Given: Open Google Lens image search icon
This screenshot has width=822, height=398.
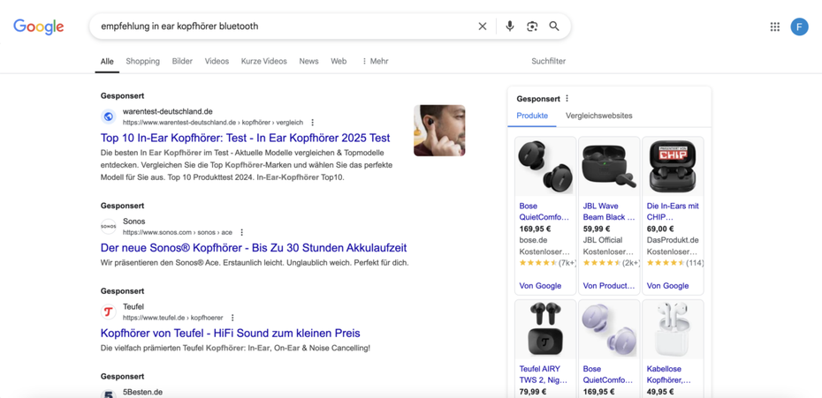Looking at the screenshot, I should pyautogui.click(x=532, y=26).
